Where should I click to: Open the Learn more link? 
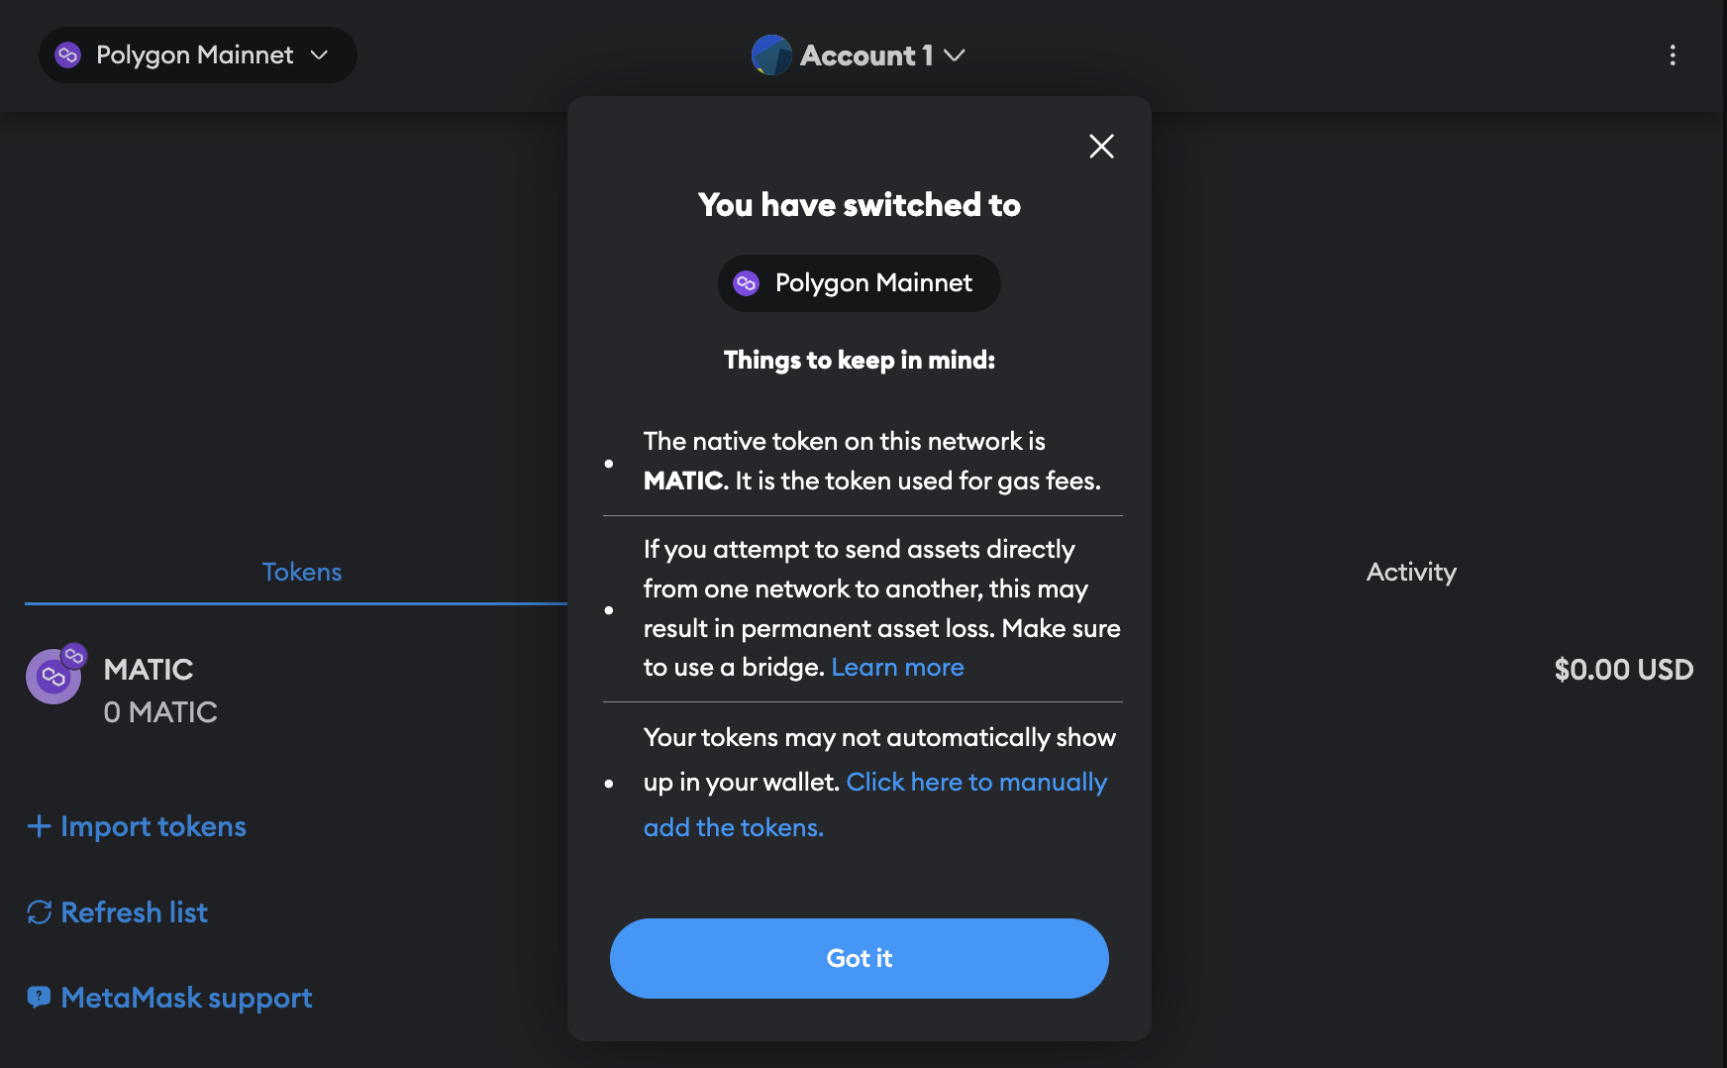pyautogui.click(x=897, y=668)
